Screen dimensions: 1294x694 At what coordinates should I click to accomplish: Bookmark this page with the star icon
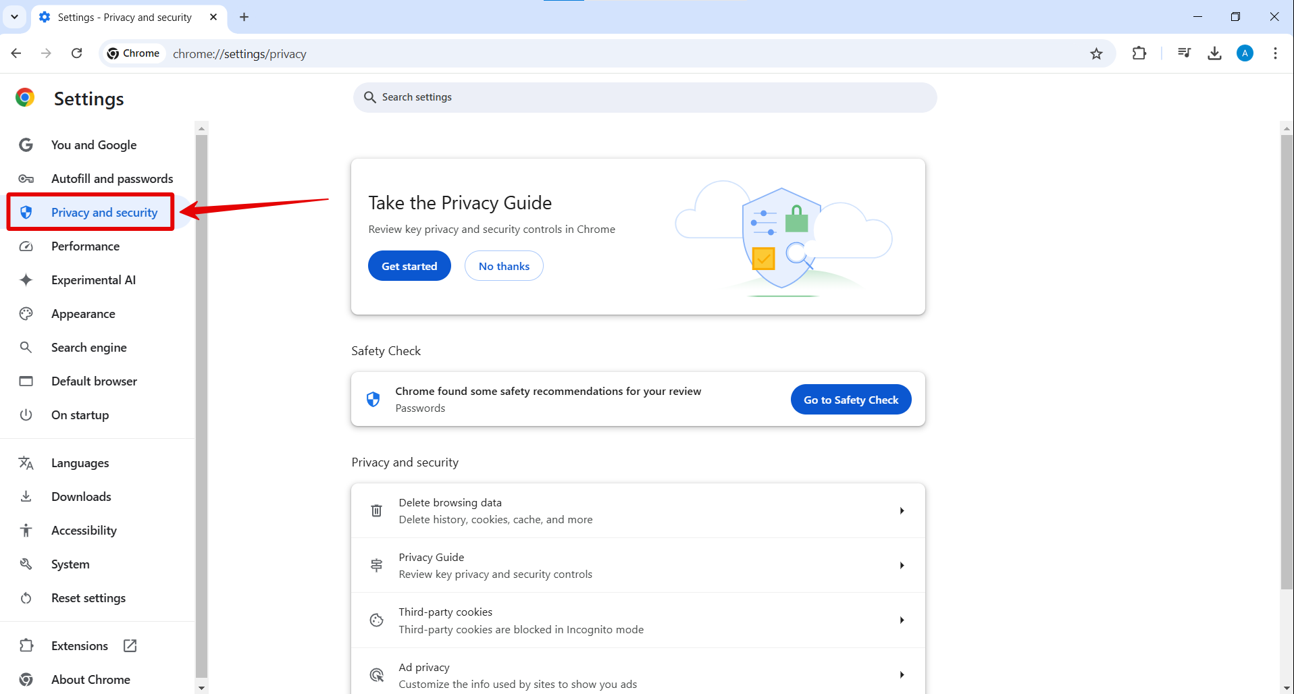coord(1096,54)
